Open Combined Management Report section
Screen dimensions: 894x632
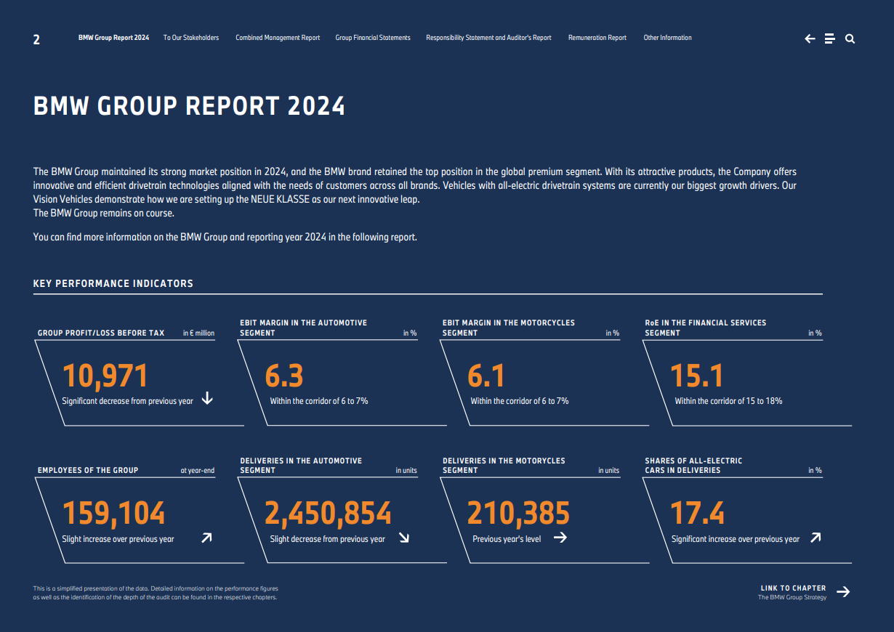[x=278, y=38]
